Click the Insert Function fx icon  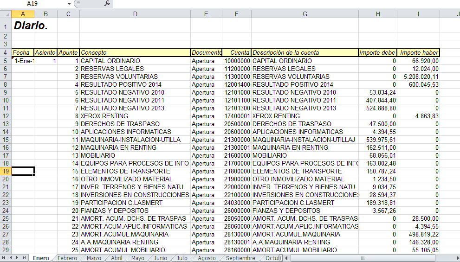tap(107, 4)
